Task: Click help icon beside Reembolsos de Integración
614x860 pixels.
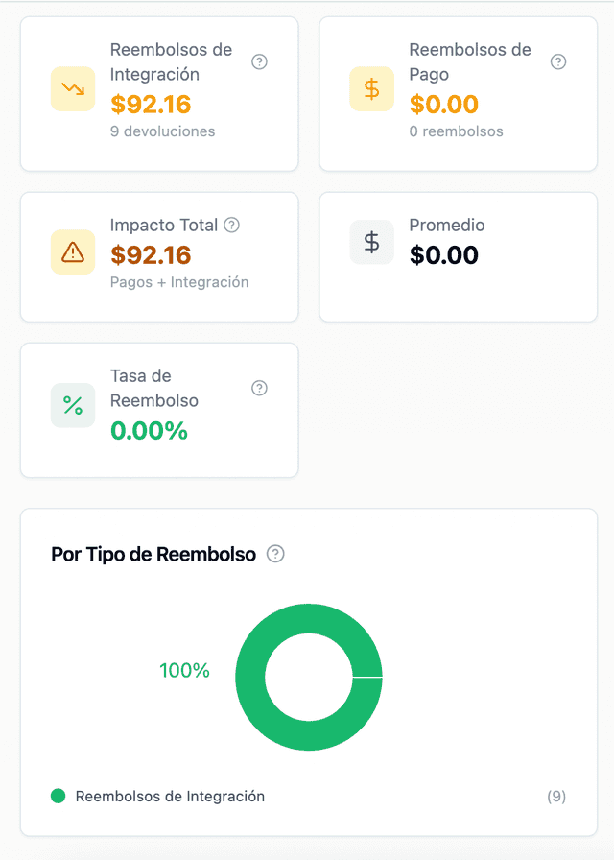Action: pyautogui.click(x=259, y=62)
